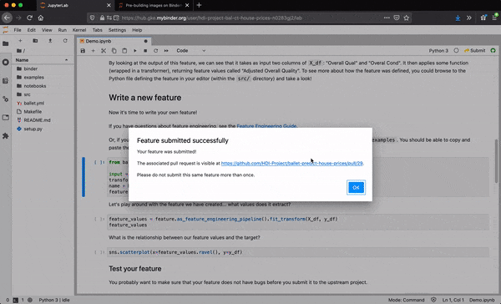
Task: Open the GitHub icon next to Submit
Action: point(493,50)
